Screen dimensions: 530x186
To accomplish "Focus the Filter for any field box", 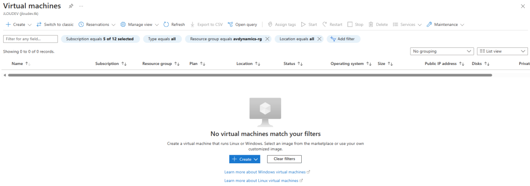I will pos(31,39).
